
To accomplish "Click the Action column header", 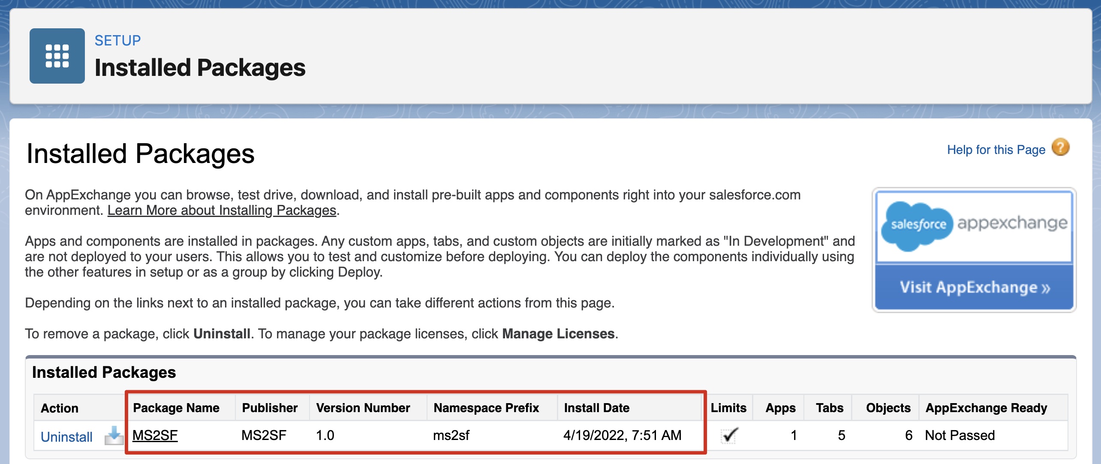I will coord(60,408).
